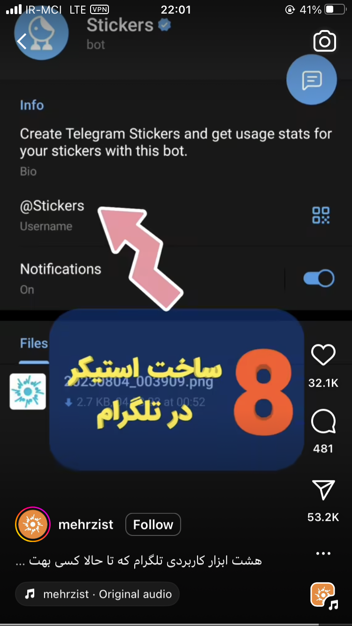Open the three dots more options menu
This screenshot has height=626, width=352.
tap(323, 554)
